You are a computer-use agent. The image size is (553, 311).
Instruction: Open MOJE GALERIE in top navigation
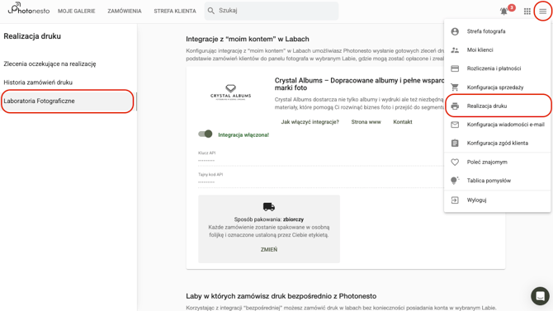pyautogui.click(x=77, y=11)
